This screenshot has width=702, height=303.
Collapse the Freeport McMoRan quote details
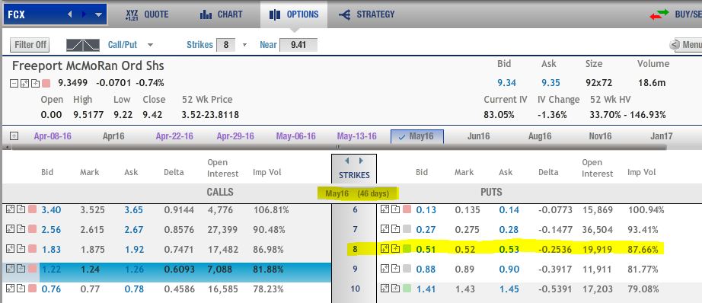(x=14, y=83)
